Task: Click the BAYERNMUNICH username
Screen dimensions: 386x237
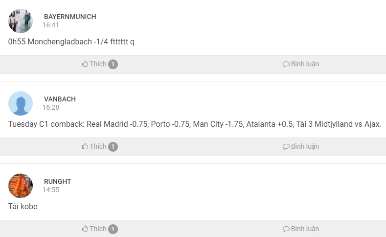Action: (x=70, y=17)
